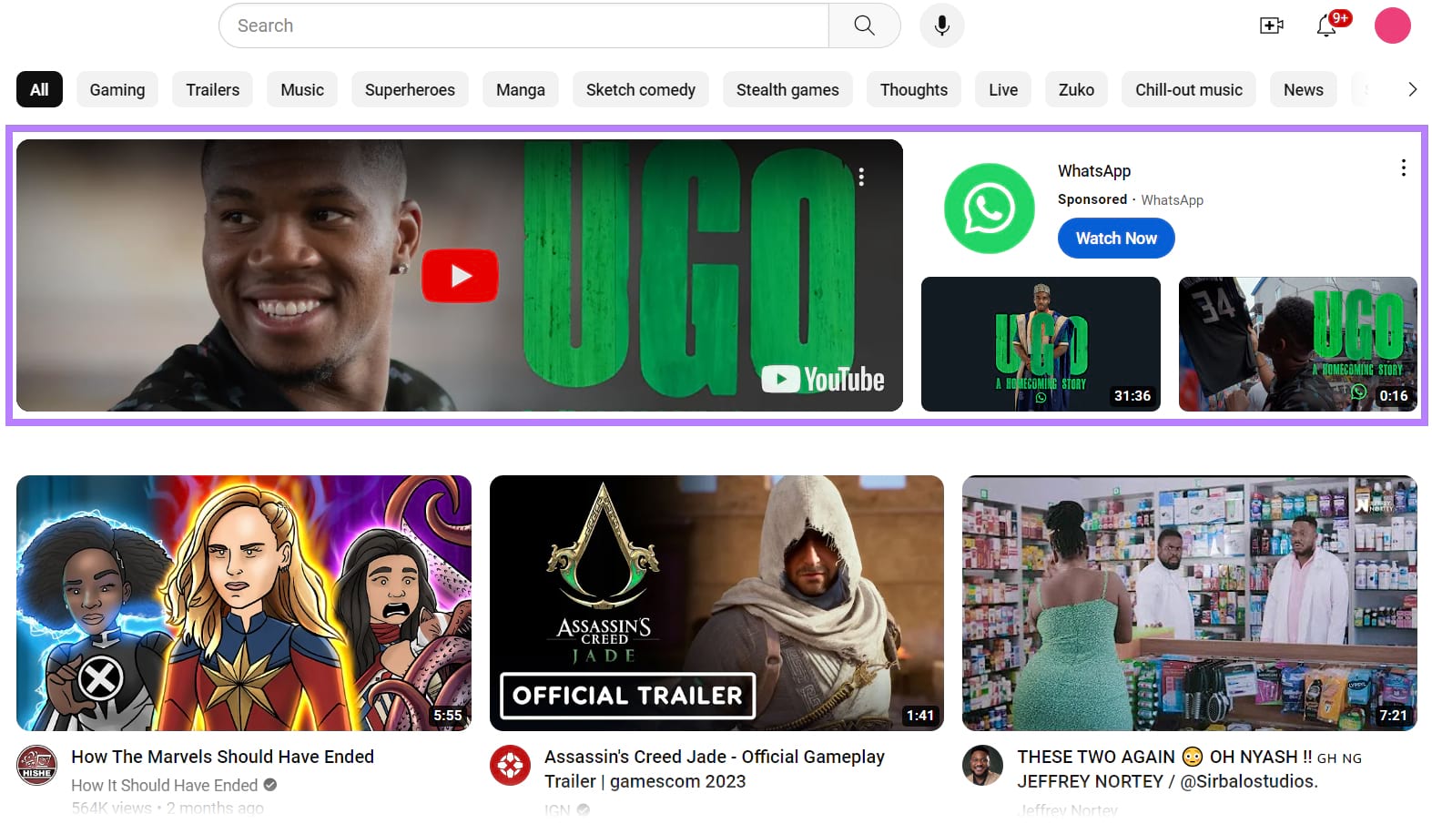Select the Gaming filter chip
The image size is (1432, 824).
(117, 89)
